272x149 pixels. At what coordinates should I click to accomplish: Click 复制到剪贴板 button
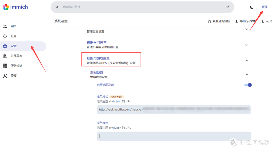(x=219, y=21)
